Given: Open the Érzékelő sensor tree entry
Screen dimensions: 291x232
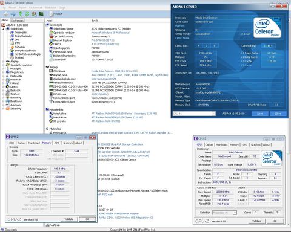Looking at the screenshot, I should tap(19, 57).
